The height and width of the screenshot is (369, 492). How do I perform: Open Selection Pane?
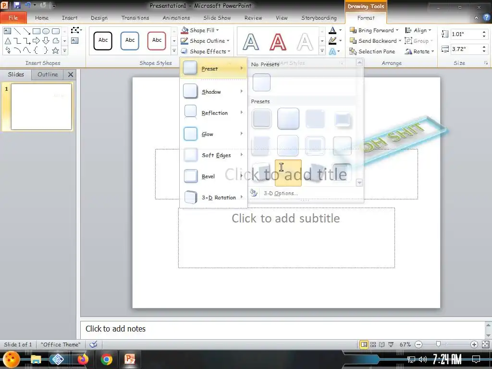click(x=372, y=51)
